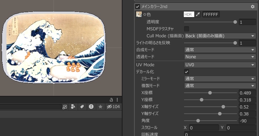Viewport: 259px width, 136px height.
Task: Click the wave texture thumbnail beside 色
Action: pyautogui.click(x=139, y=15)
